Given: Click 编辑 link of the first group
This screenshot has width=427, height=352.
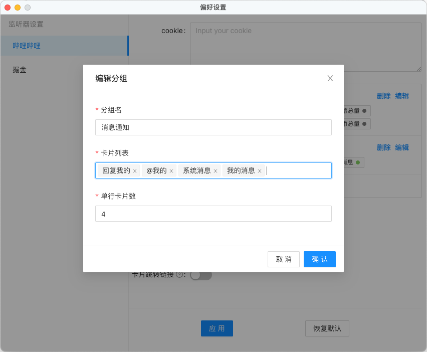Looking at the screenshot, I should click(x=401, y=96).
